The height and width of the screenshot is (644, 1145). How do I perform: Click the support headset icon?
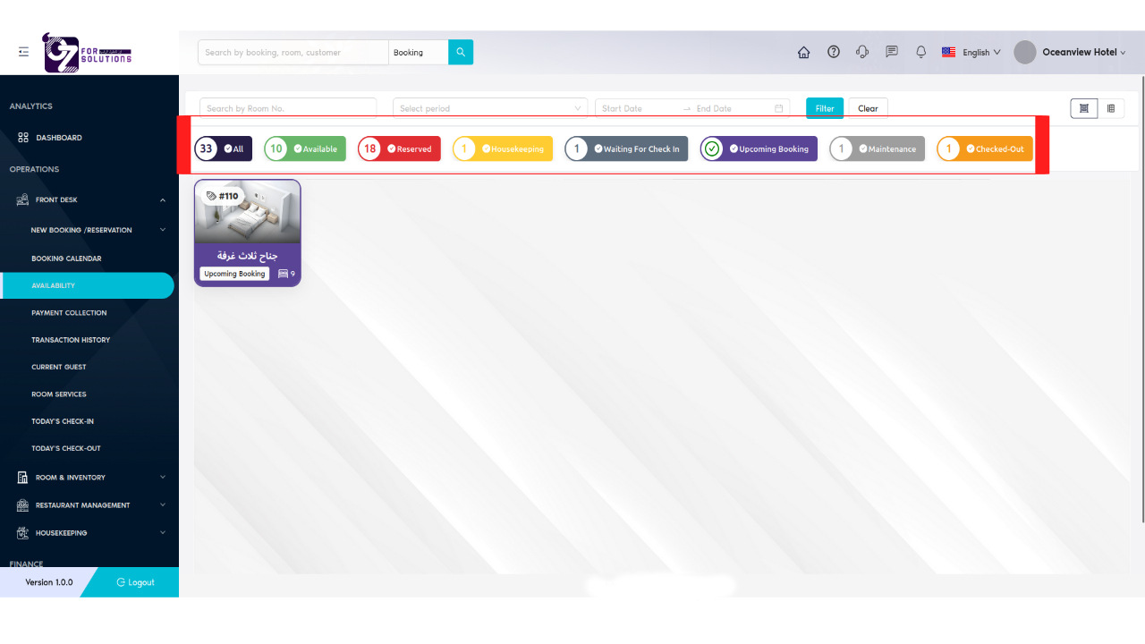click(x=862, y=53)
